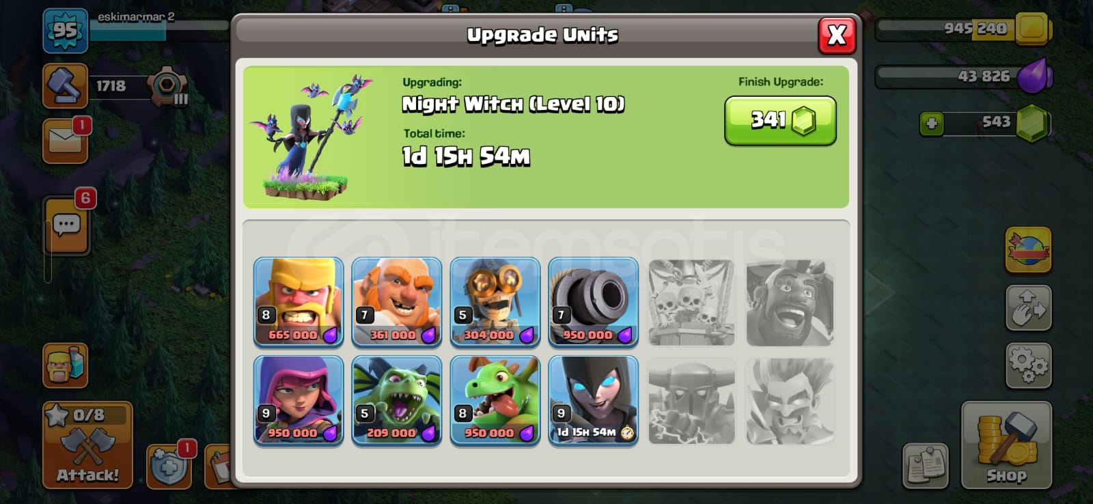1093x504 pixels.
Task: Choose the Bomber unit costing 304 000
Action: 495,303
